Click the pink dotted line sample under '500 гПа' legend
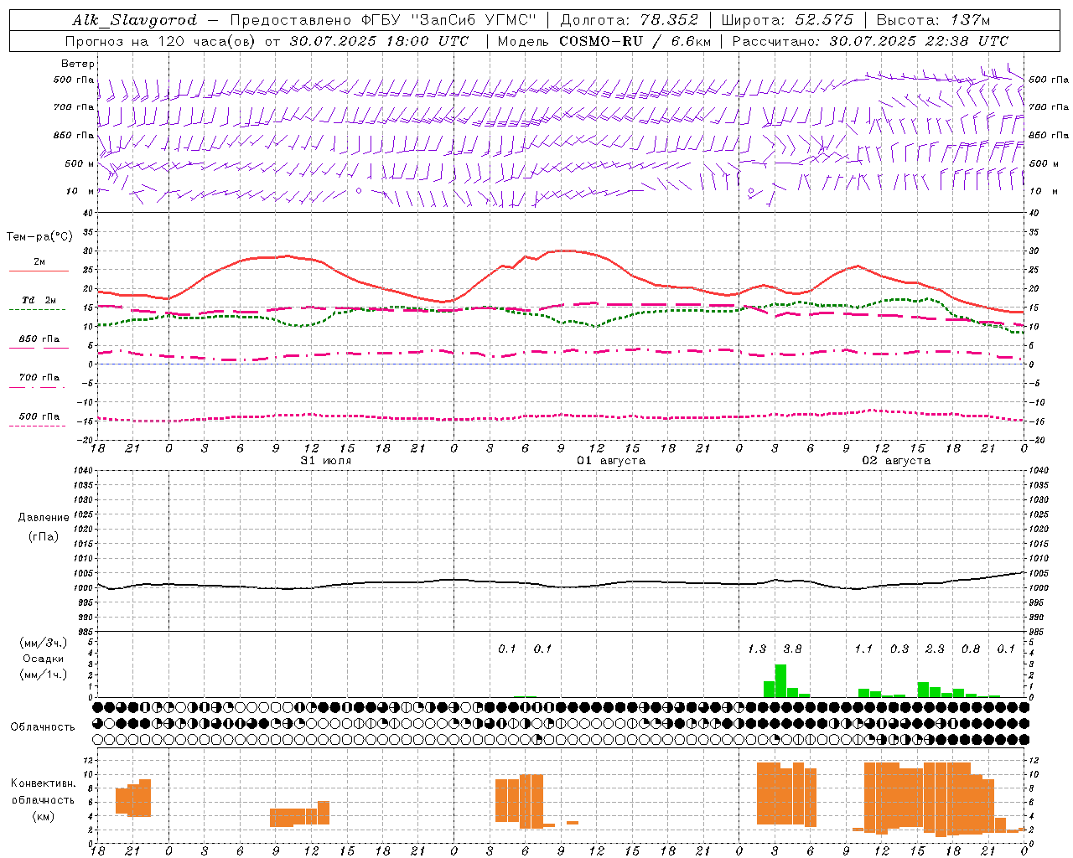 click(x=37, y=426)
